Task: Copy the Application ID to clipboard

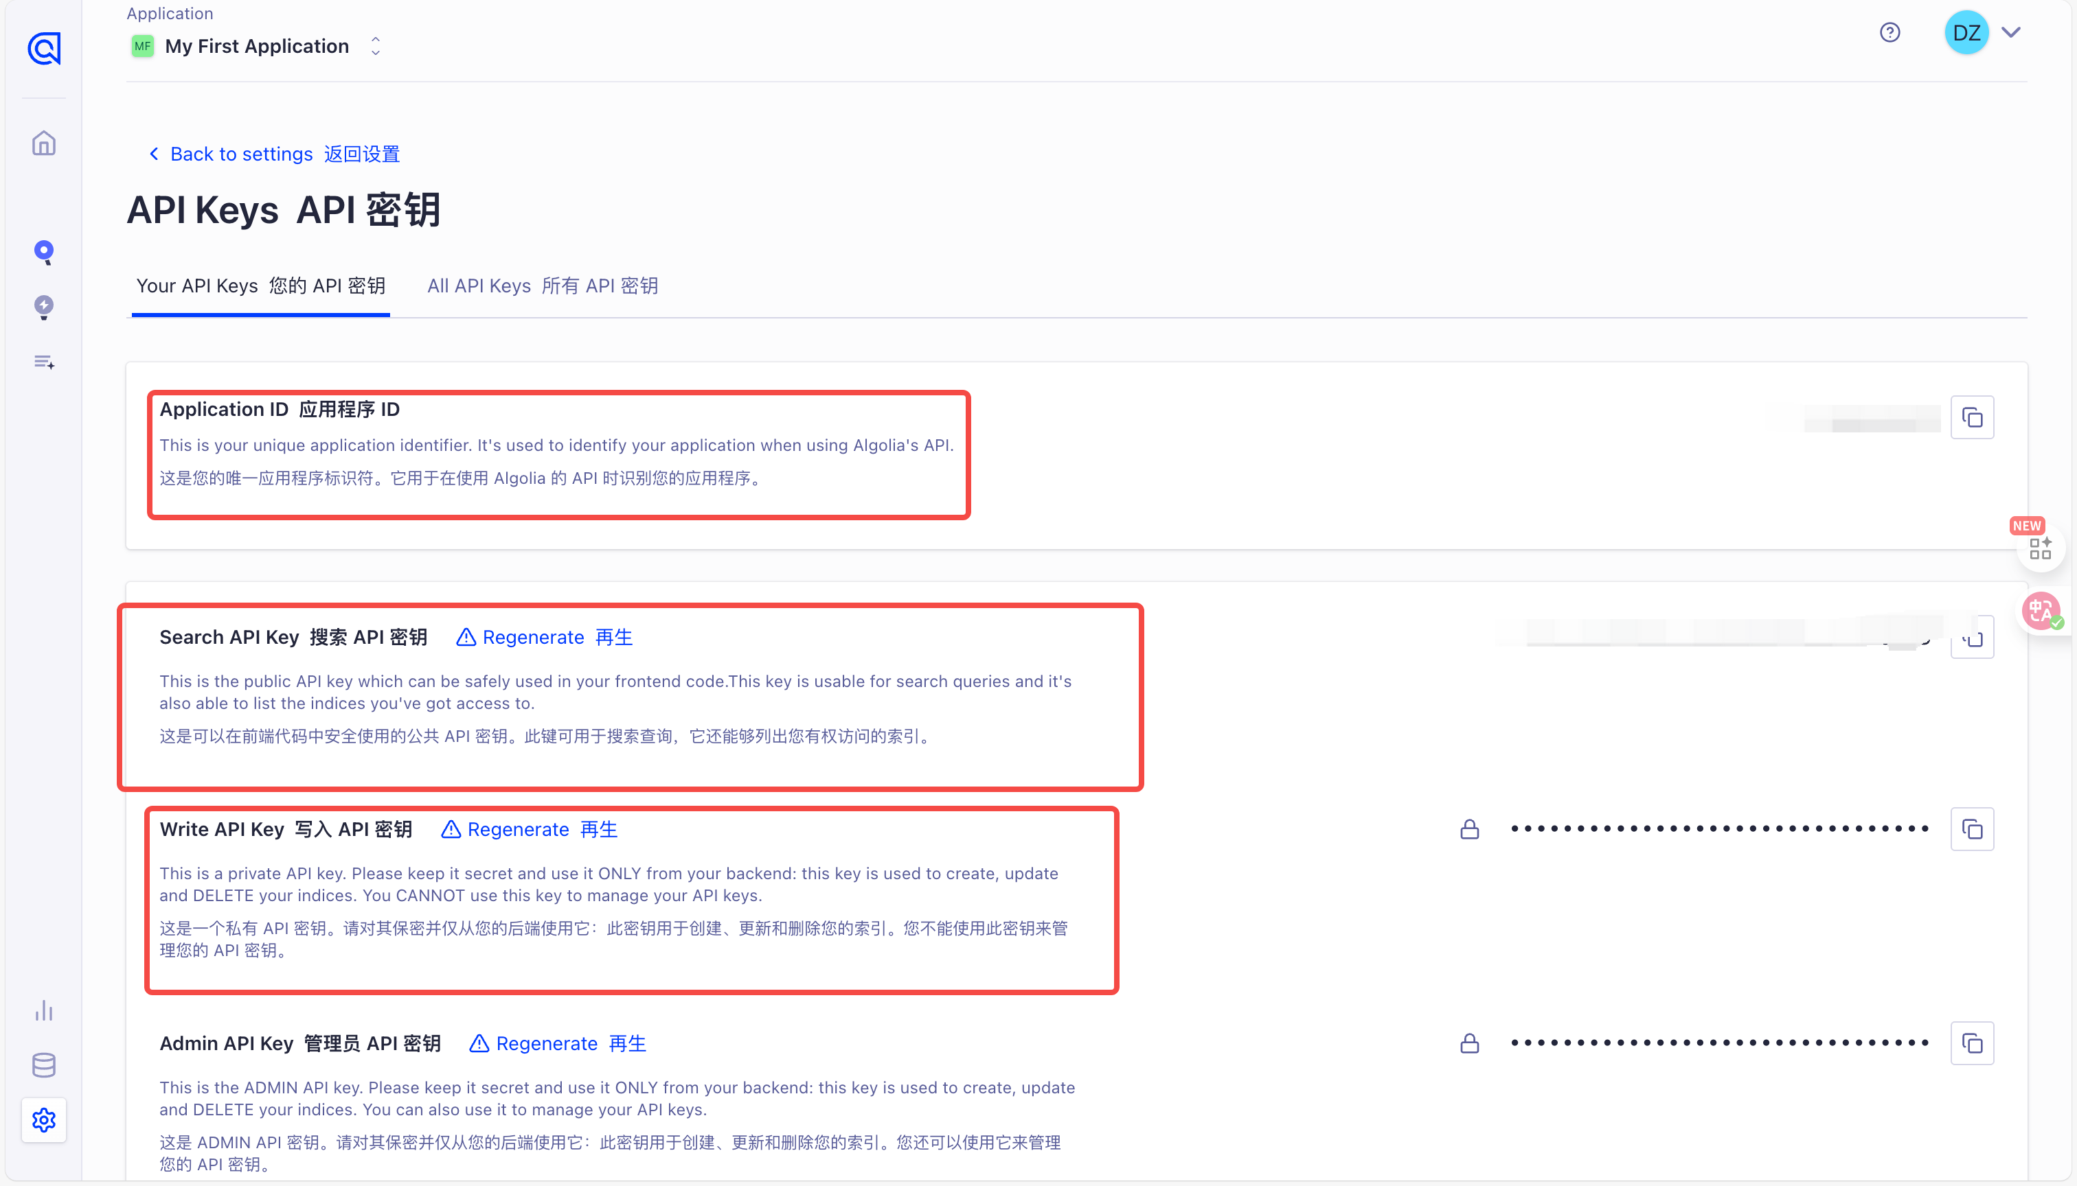Action: tap(1972, 418)
